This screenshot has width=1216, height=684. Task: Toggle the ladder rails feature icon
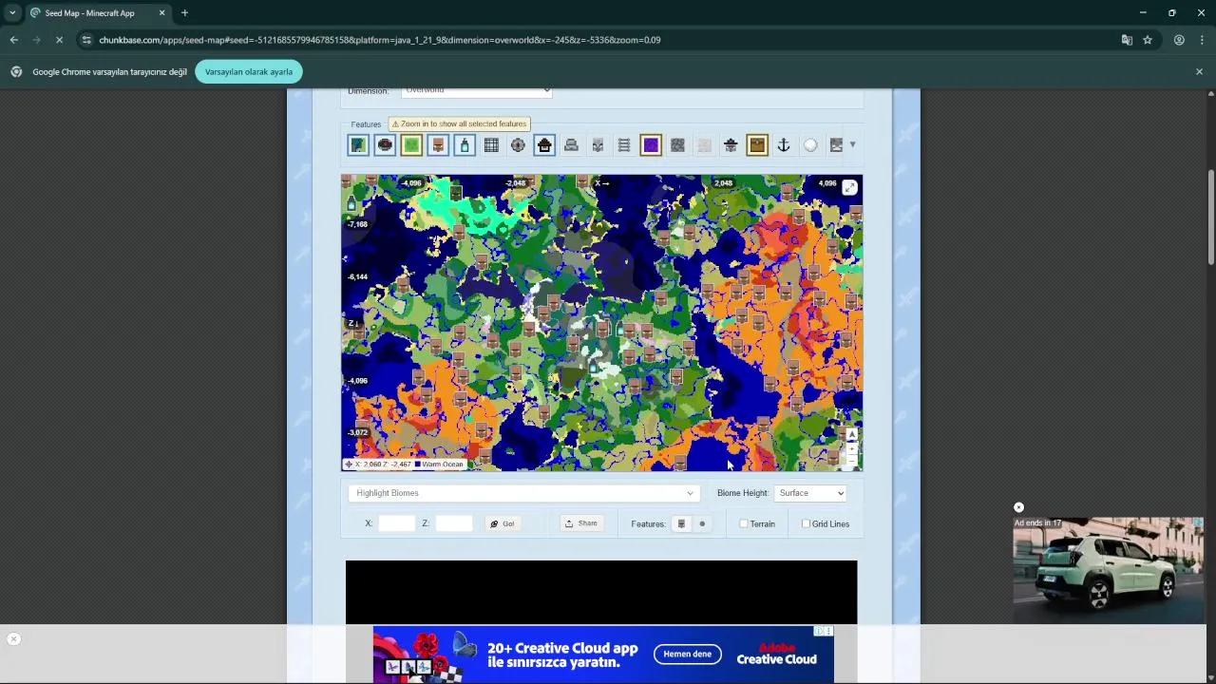pyautogui.click(x=624, y=145)
